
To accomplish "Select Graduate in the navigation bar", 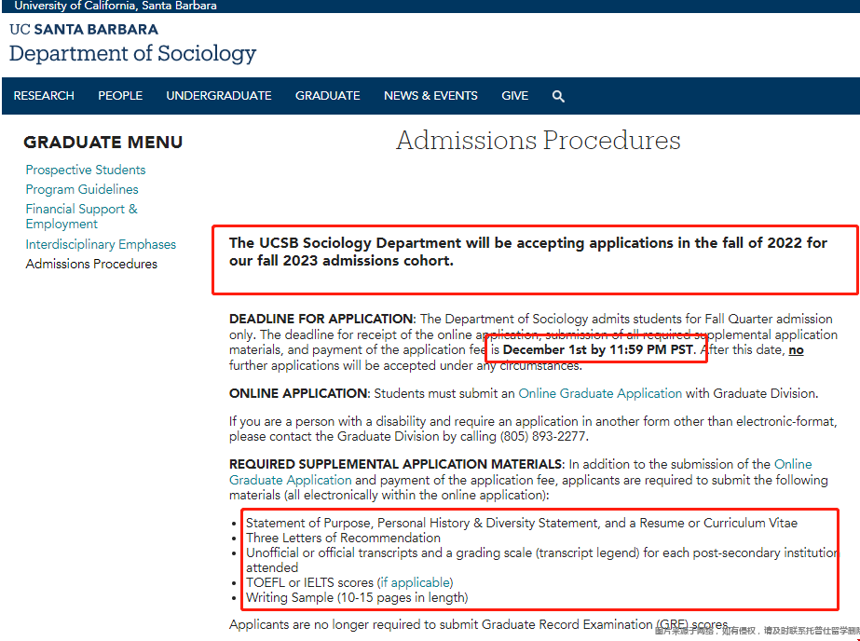I will click(x=327, y=96).
